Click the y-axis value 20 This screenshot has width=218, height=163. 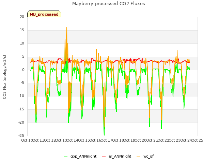[x=22, y=17]
